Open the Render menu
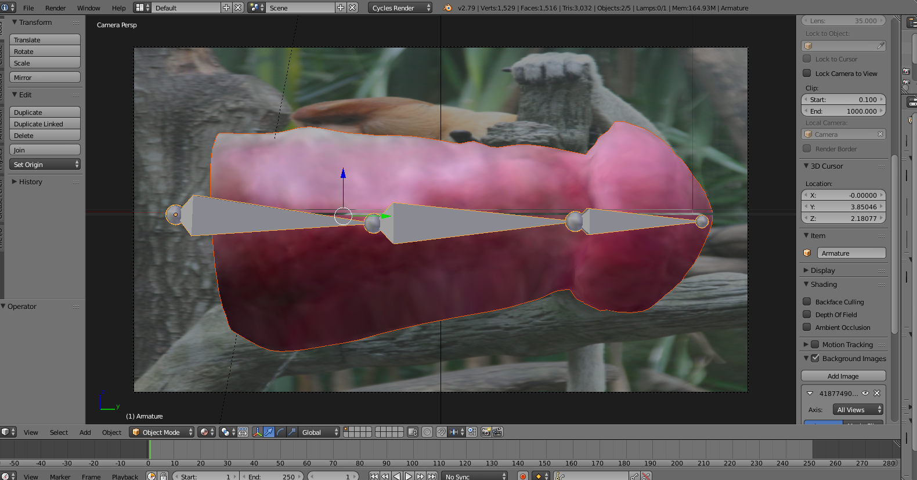Image resolution: width=917 pixels, height=480 pixels. 55,8
